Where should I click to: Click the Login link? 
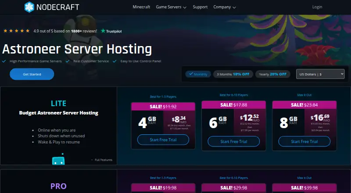click(317, 7)
